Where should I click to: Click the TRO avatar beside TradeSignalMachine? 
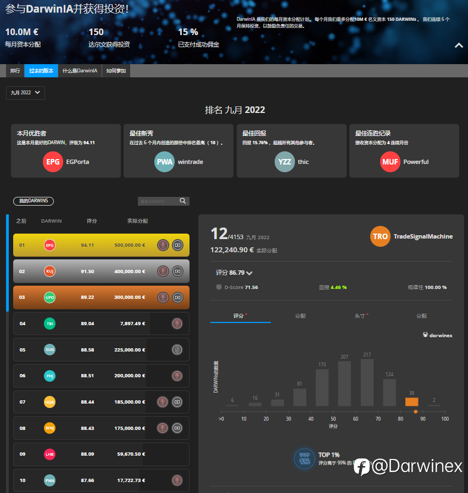coord(380,236)
